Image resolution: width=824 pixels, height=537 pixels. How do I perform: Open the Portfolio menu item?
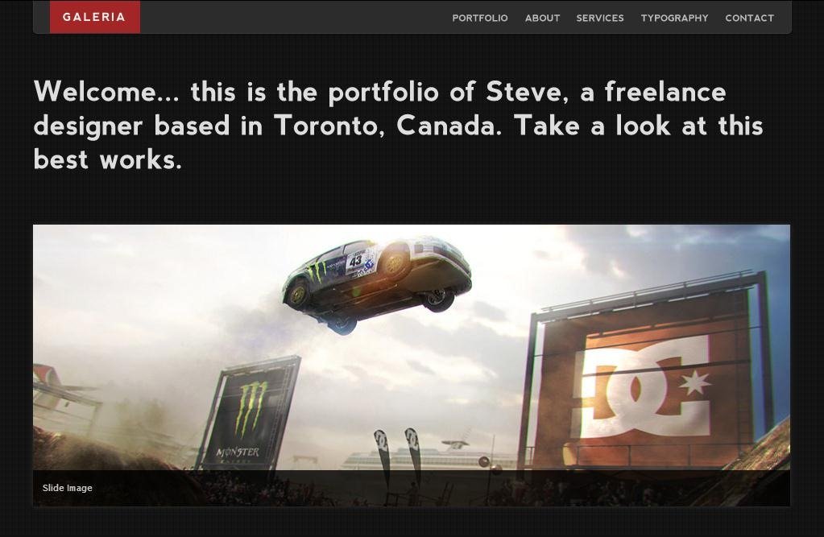(480, 18)
